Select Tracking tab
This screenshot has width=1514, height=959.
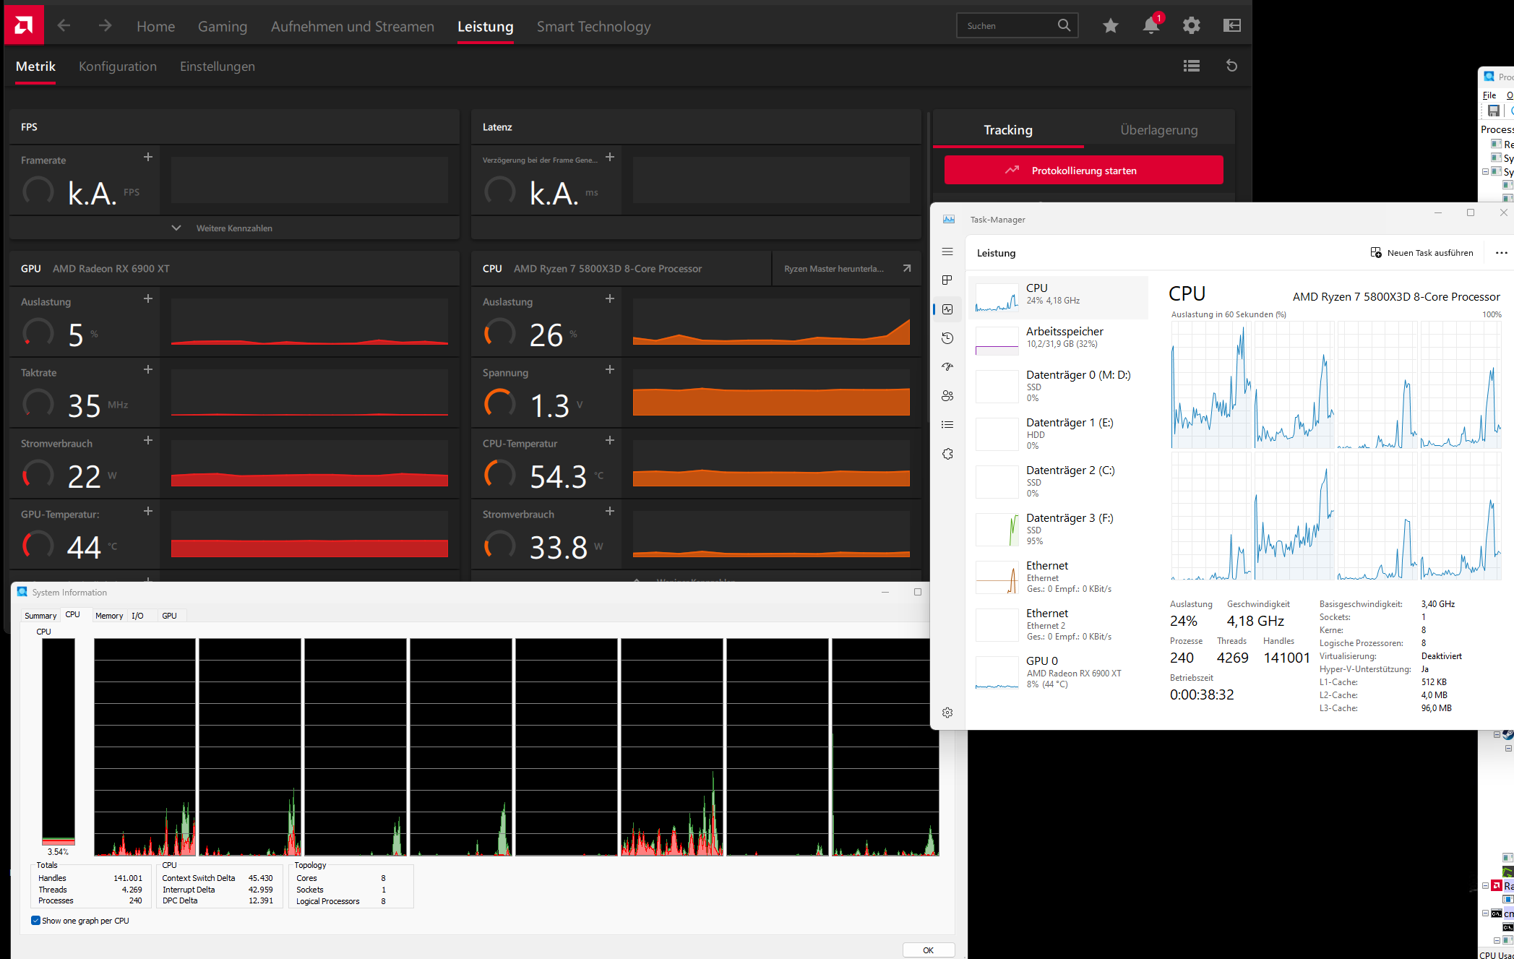(1008, 130)
